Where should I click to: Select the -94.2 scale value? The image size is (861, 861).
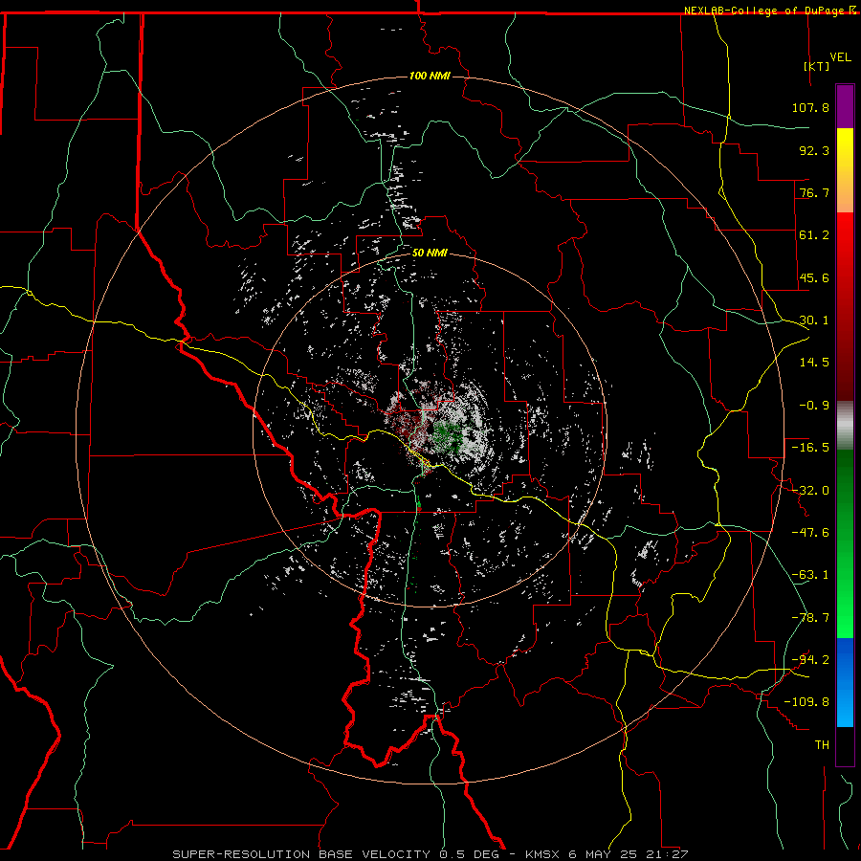click(810, 660)
